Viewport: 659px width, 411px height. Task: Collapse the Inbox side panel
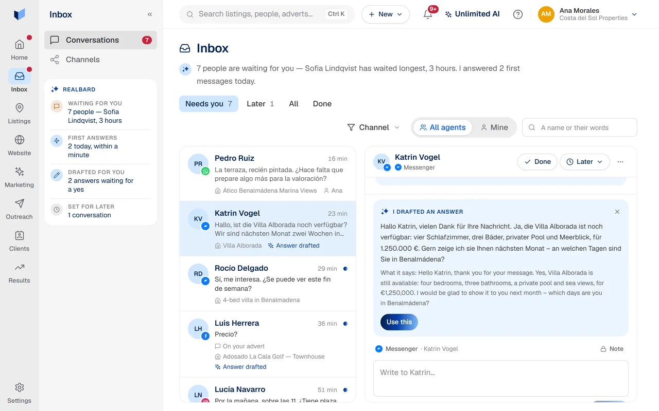pyautogui.click(x=150, y=14)
